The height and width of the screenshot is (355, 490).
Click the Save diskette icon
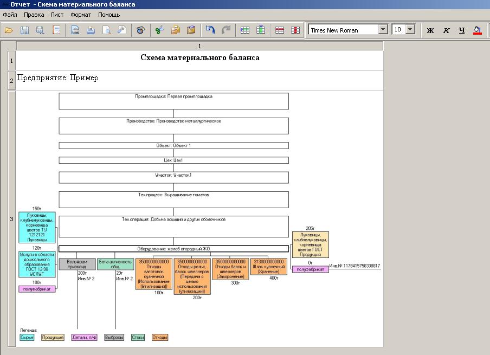click(24, 30)
